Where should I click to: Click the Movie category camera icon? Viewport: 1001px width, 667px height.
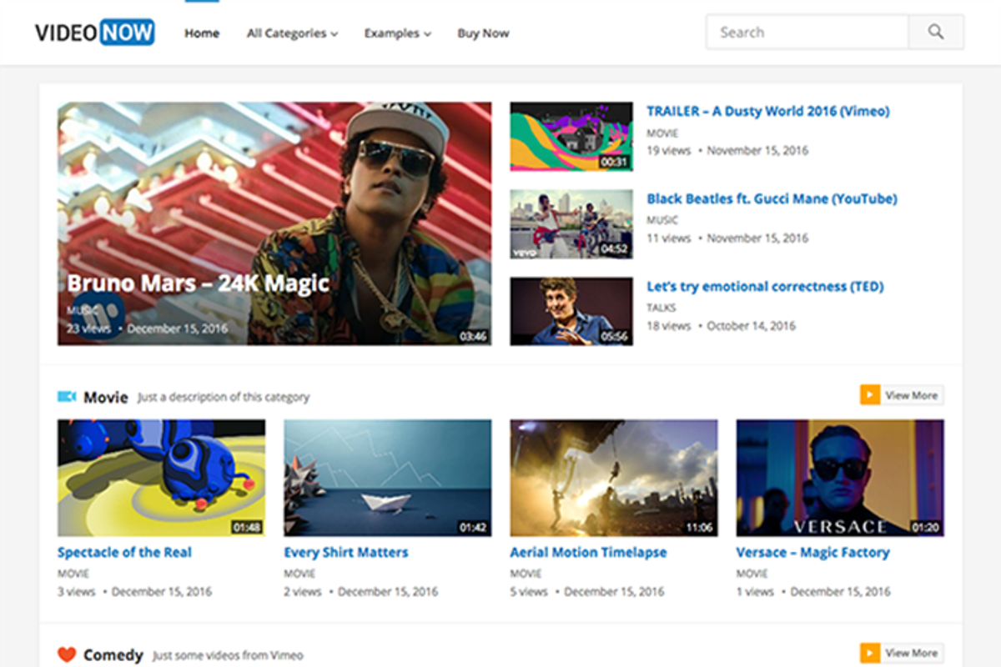67,396
